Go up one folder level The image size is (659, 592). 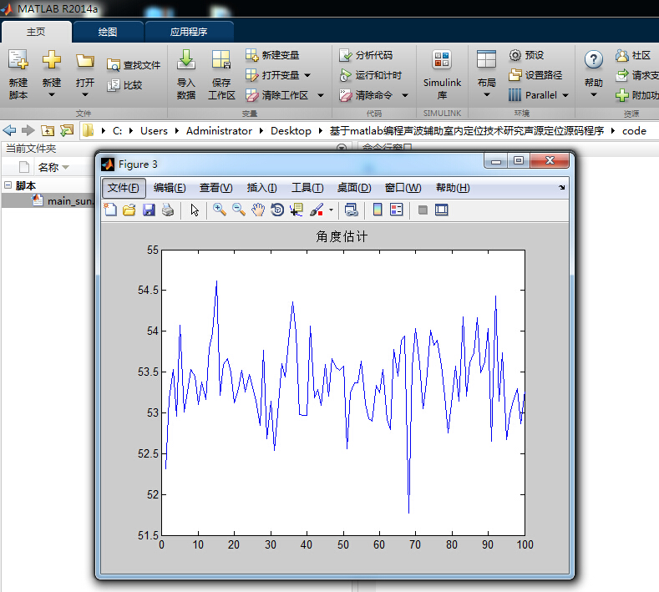[x=48, y=130]
